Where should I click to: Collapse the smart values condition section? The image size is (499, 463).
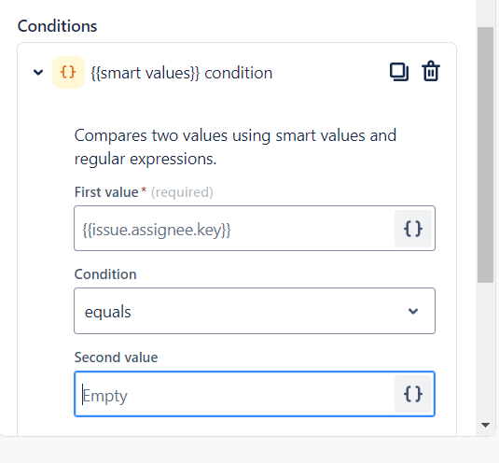point(38,73)
